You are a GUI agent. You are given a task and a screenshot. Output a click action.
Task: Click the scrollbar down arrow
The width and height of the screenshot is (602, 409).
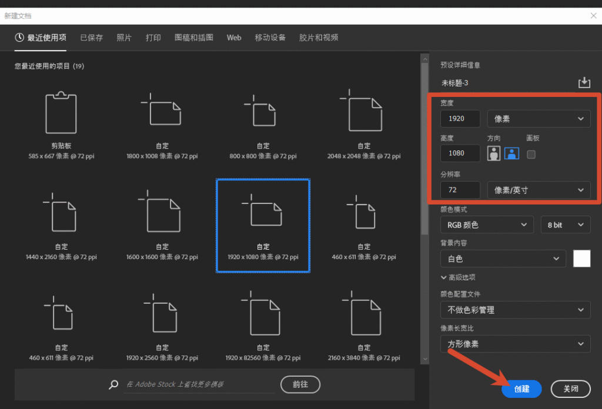coord(424,360)
